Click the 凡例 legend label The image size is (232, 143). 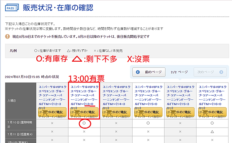[x=13, y=51]
